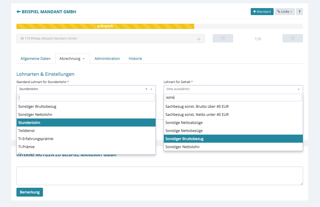Go to next record with right arrow
The height and width of the screenshot is (207, 320).
293,38
